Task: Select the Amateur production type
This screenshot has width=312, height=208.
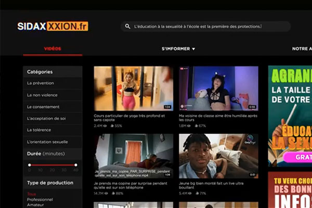Action: [35, 205]
